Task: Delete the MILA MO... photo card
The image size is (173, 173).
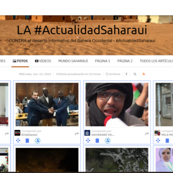Action: 167,140
